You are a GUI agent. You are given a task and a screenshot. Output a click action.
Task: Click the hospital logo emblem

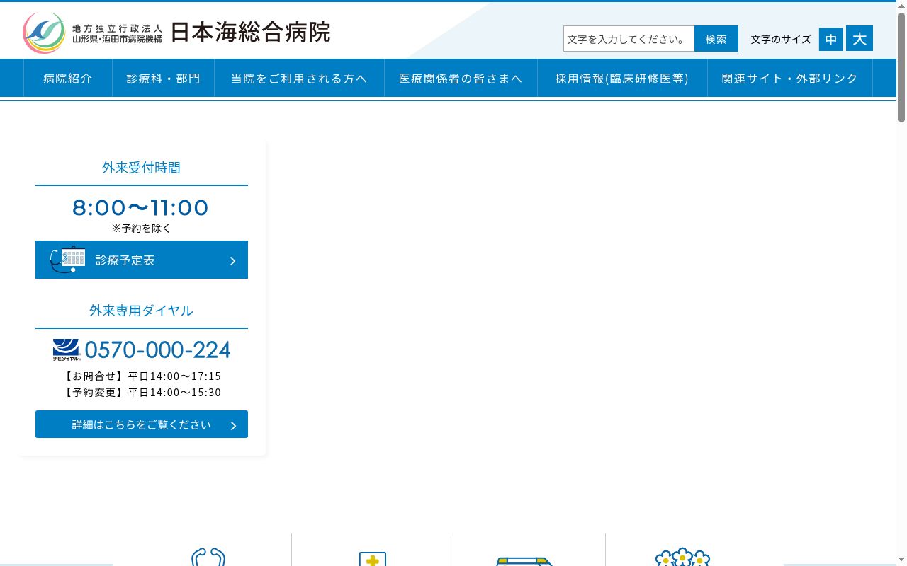click(x=44, y=33)
